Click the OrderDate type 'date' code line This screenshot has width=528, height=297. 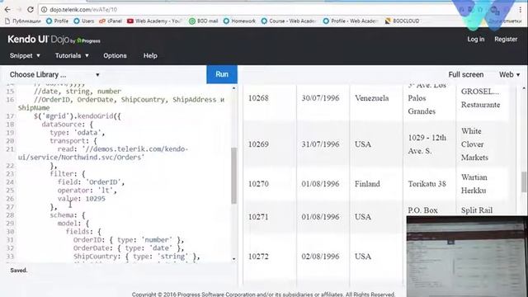[x=129, y=248]
